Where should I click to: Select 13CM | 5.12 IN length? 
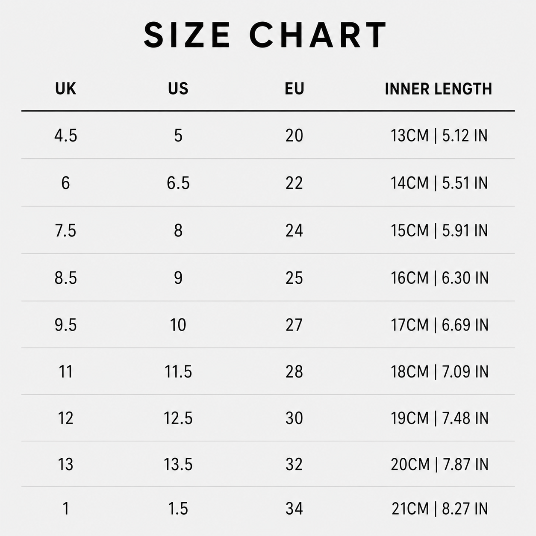click(439, 135)
